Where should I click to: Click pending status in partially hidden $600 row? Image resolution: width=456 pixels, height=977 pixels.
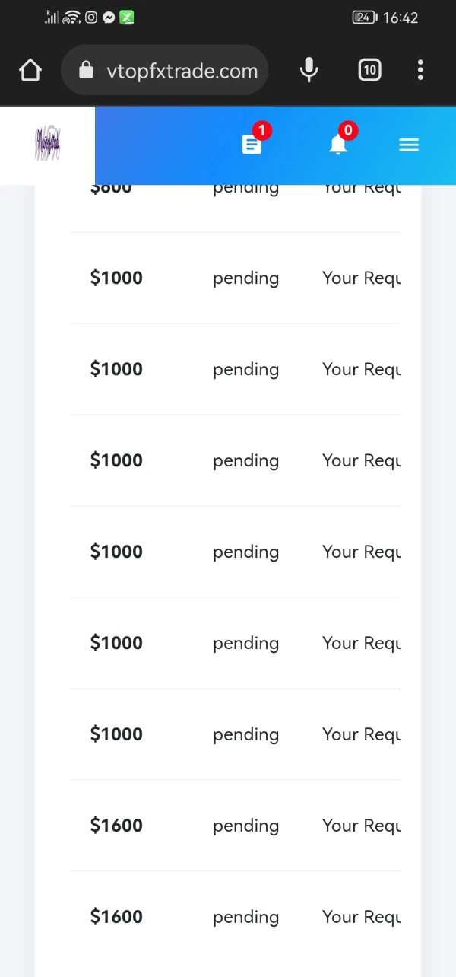[245, 189]
